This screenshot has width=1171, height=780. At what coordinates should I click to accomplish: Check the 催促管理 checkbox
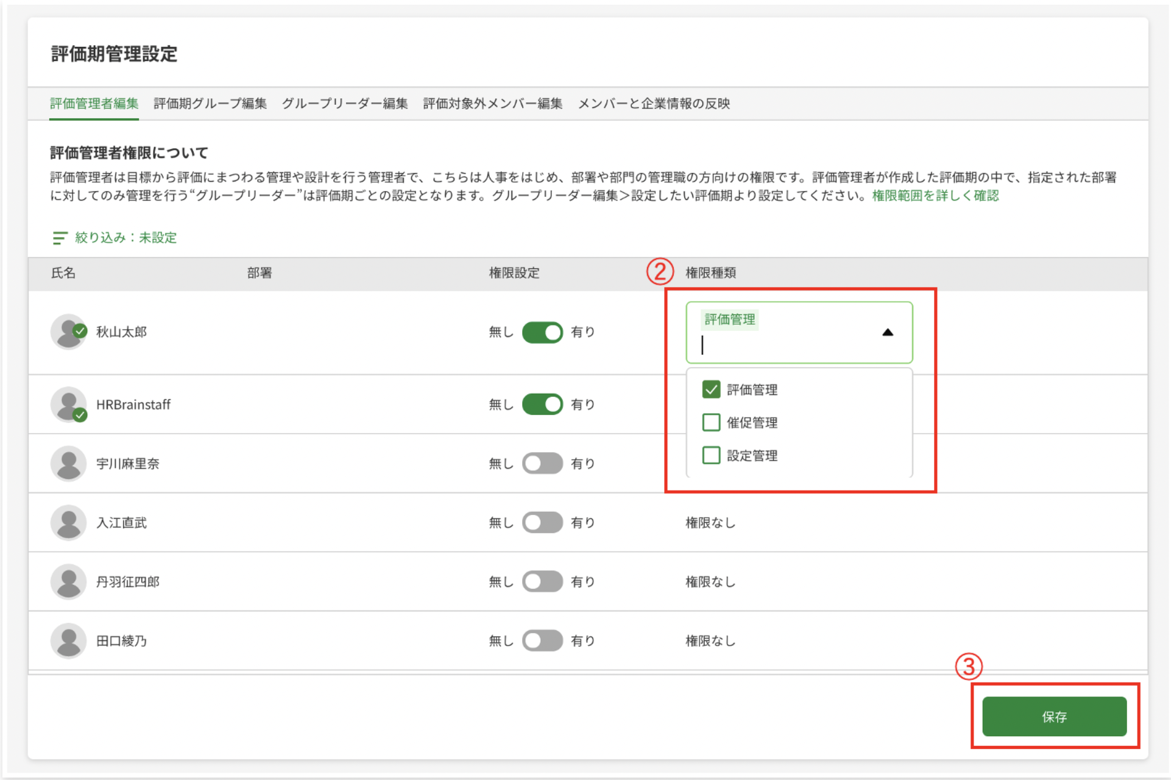point(711,422)
